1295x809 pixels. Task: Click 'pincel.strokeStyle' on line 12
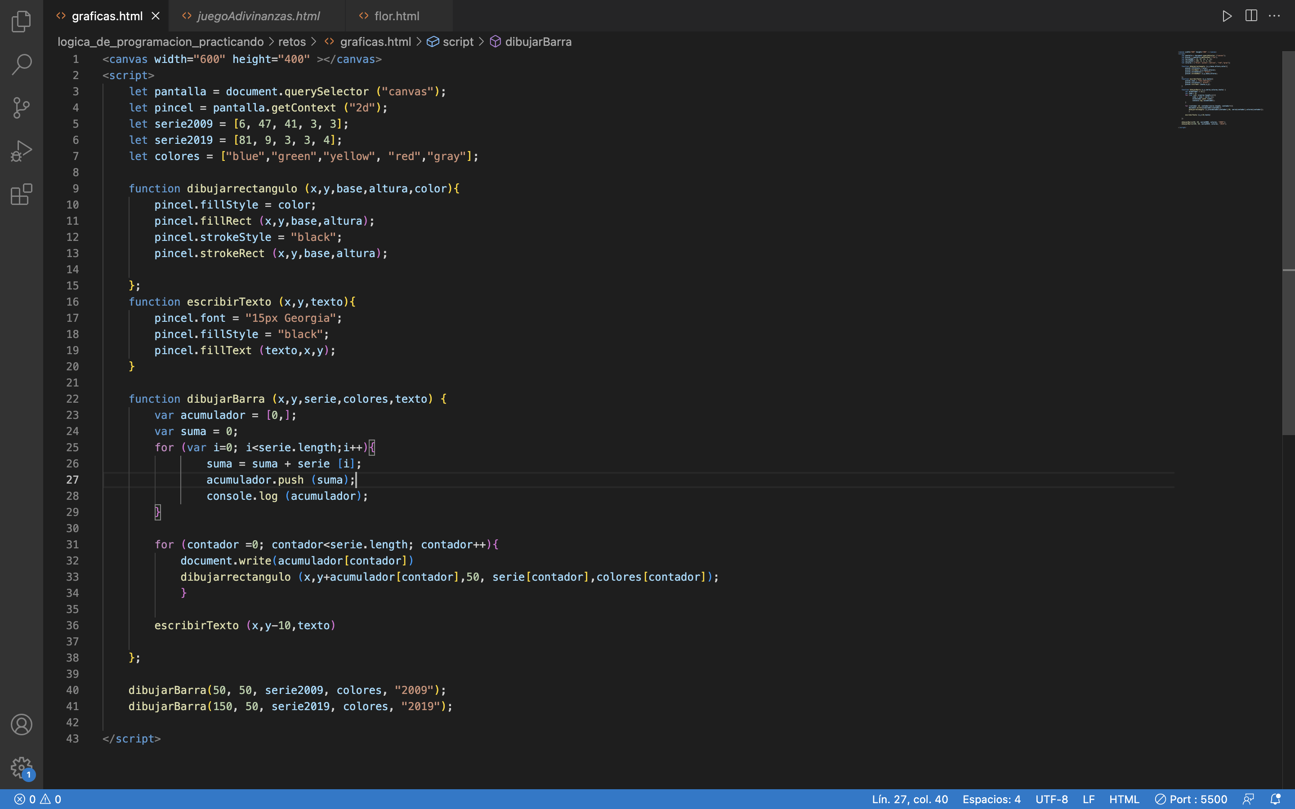pyautogui.click(x=213, y=237)
